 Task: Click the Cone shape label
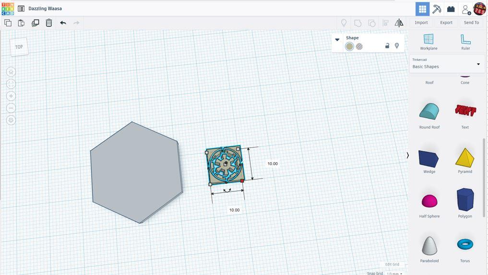pyautogui.click(x=465, y=83)
